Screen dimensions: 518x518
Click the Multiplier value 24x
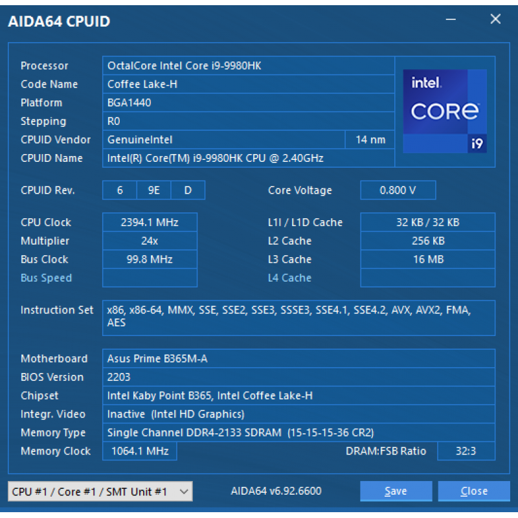[150, 241]
